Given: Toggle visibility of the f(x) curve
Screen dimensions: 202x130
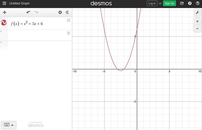Looking at the screenshot, I should [4, 23].
